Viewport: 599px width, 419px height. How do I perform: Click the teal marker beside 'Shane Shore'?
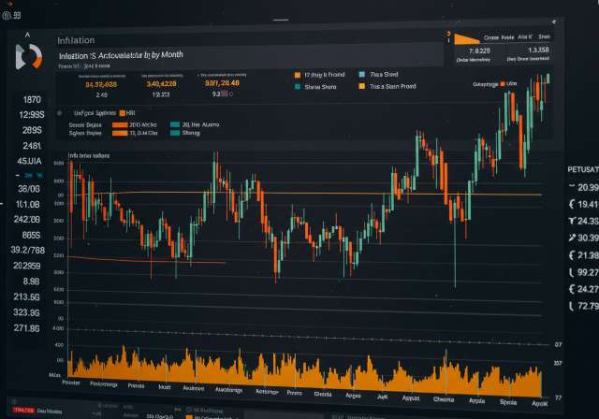tap(297, 86)
